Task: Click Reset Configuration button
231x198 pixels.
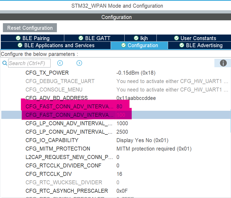Action: click(30, 28)
